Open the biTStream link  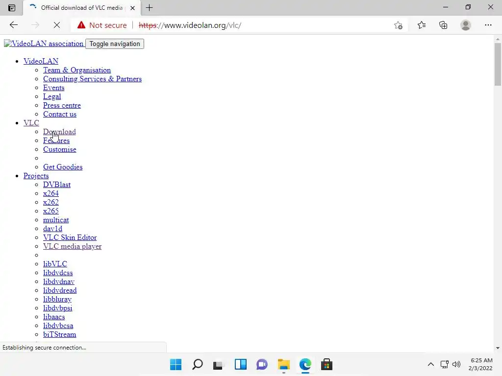pos(59,334)
